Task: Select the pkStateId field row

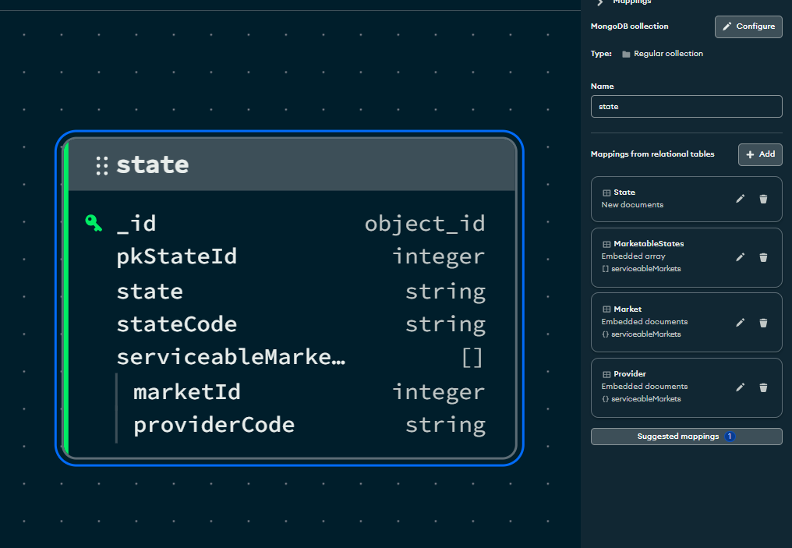Action: pyautogui.click(x=300, y=256)
